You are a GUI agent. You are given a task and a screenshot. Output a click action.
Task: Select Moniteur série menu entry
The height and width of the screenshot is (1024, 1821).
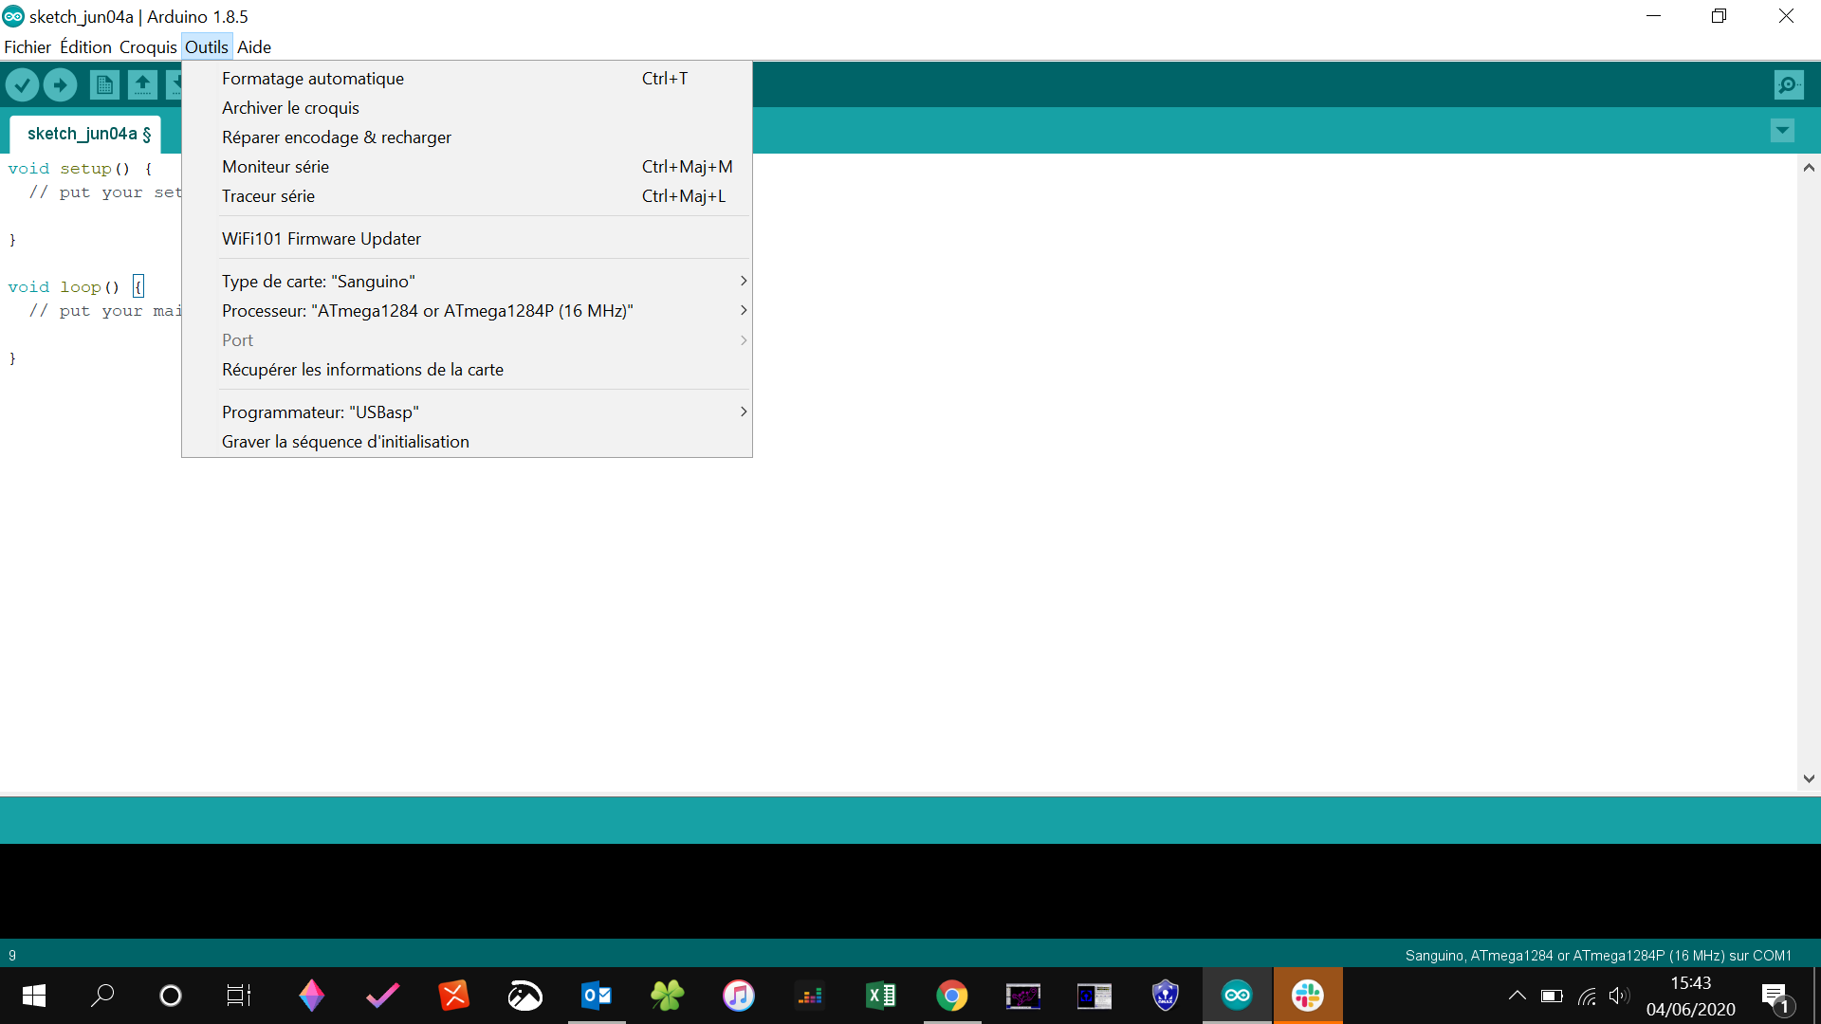(275, 167)
